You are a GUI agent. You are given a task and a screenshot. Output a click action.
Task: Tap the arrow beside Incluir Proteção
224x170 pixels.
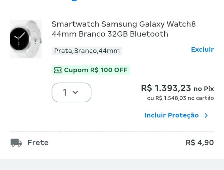coord(206,115)
